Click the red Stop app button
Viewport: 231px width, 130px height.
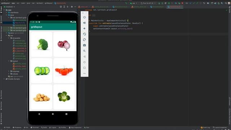click(x=182, y=3)
